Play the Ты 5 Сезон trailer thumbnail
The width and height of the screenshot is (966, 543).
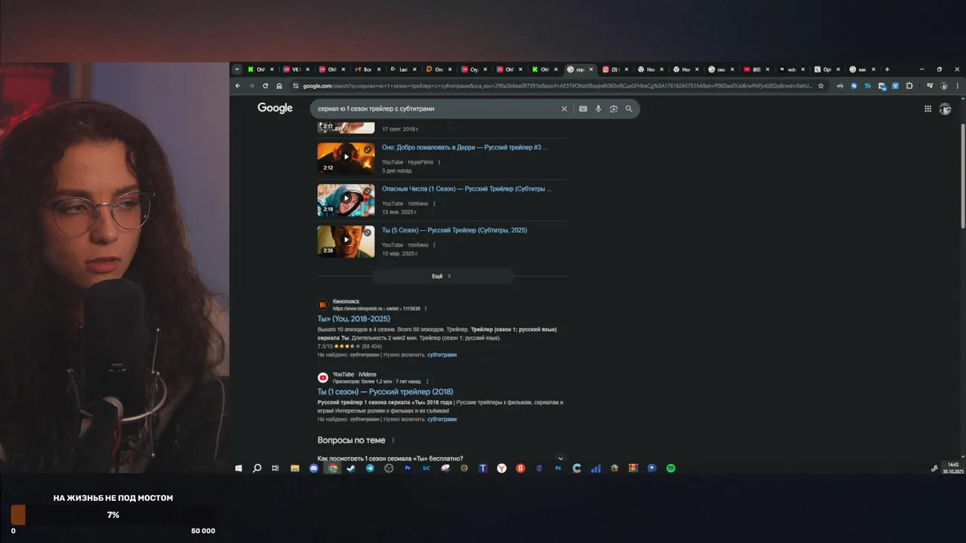tap(346, 241)
